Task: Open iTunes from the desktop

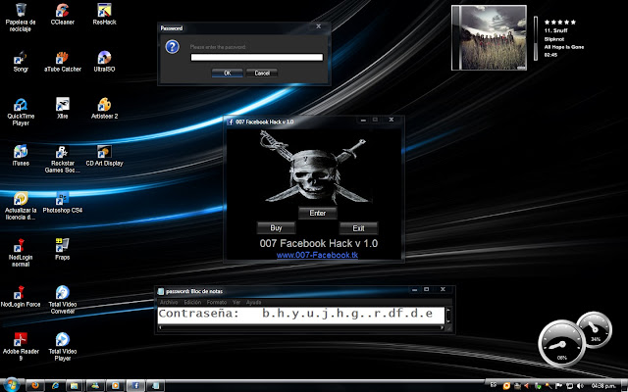Action: point(21,155)
